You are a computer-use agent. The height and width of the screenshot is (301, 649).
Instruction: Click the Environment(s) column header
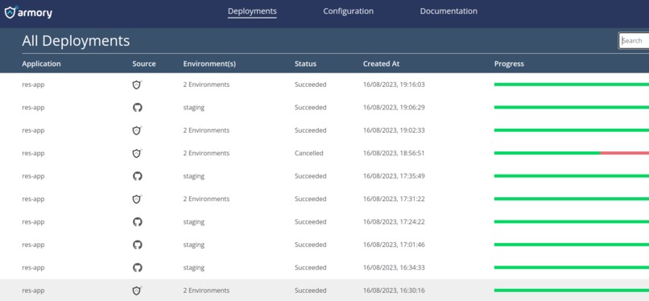(209, 64)
